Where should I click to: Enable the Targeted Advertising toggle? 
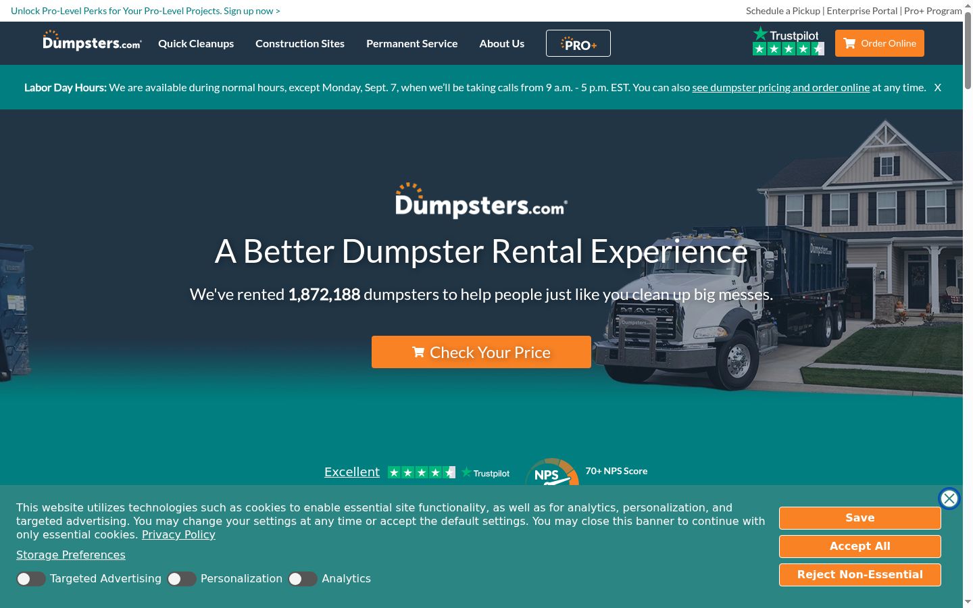point(31,579)
